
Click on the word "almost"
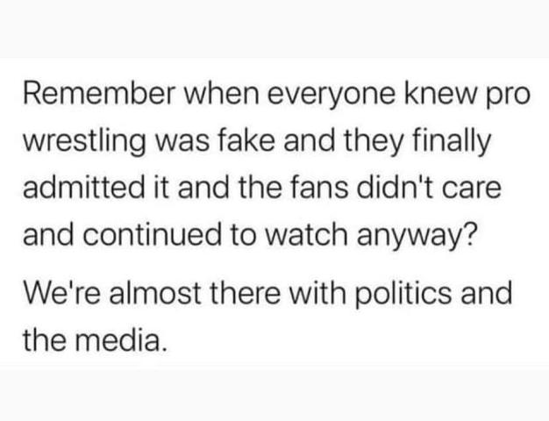154,292
